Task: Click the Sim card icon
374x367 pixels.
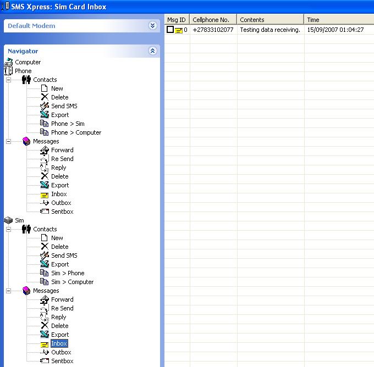Action: click(8, 220)
